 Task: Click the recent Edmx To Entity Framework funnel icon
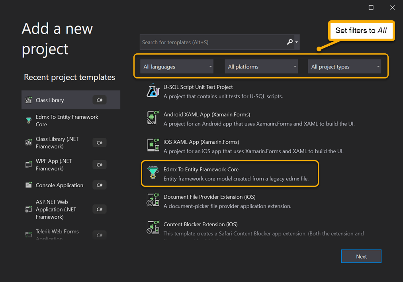tap(29, 120)
